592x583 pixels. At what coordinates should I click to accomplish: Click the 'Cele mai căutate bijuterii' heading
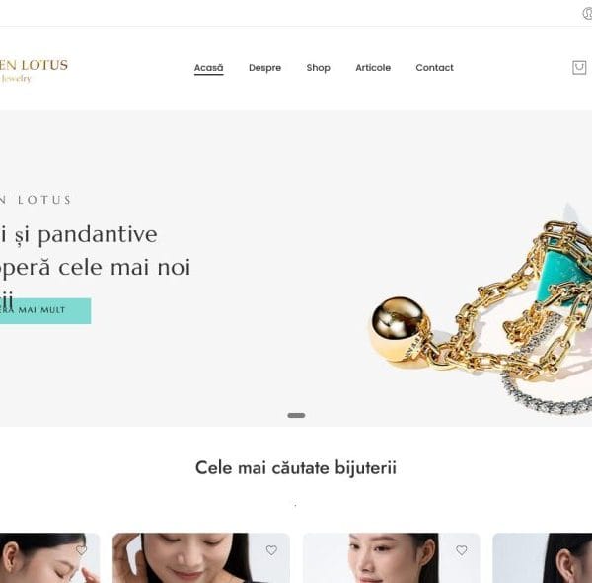[x=296, y=468]
